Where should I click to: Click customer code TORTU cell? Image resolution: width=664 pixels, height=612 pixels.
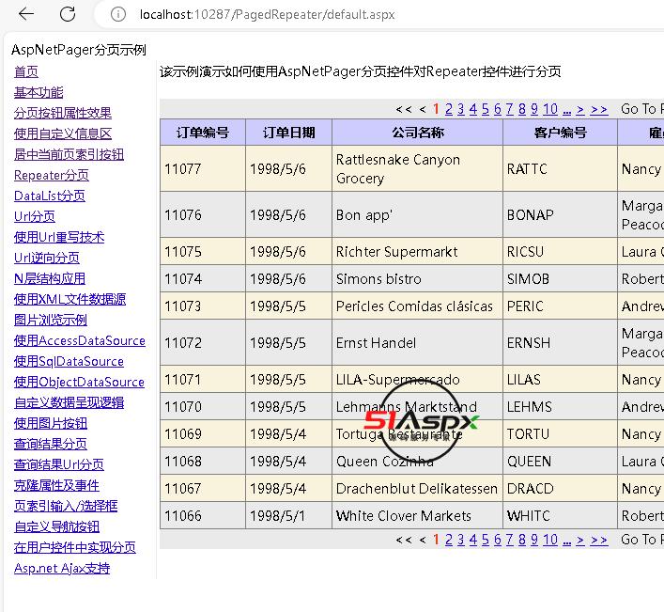(561, 434)
